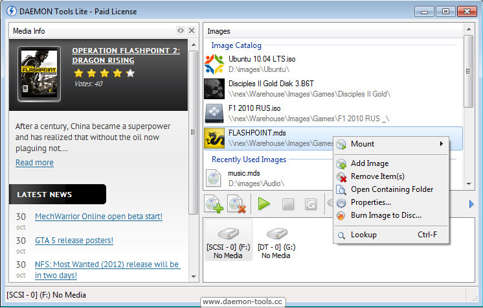Click the Operation Flashpoint cover thumbnail
This screenshot has width=483, height=308.
(x=39, y=74)
